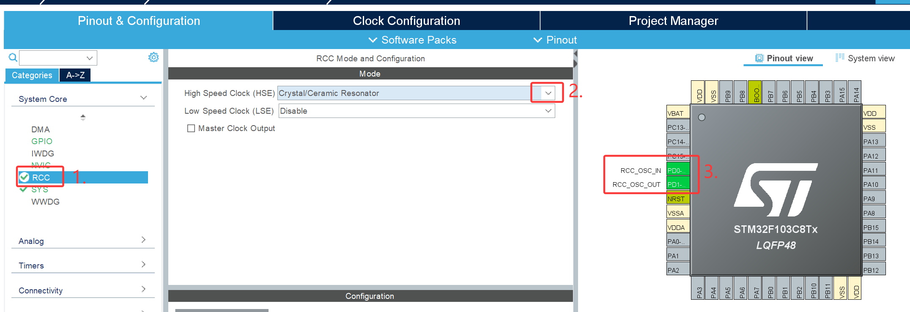Switch to the A->Z tab
The width and height of the screenshot is (910, 312).
click(75, 75)
